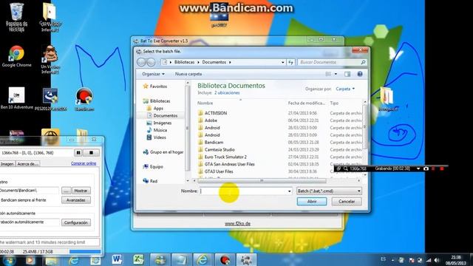Open Excel from the taskbar

(x=138, y=259)
